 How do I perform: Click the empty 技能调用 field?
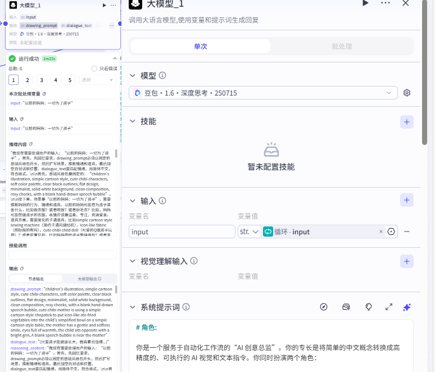point(63,255)
